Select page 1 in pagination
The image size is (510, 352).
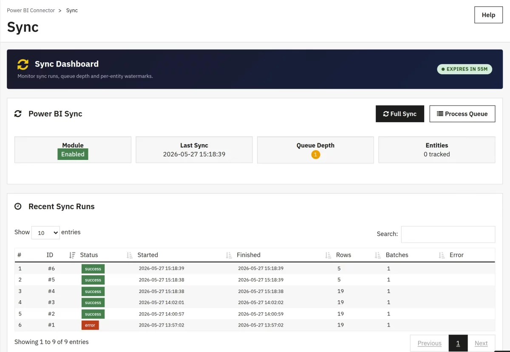pyautogui.click(x=458, y=343)
